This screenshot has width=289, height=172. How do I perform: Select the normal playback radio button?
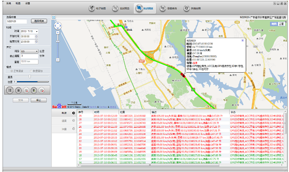pyautogui.click(x=12, y=71)
